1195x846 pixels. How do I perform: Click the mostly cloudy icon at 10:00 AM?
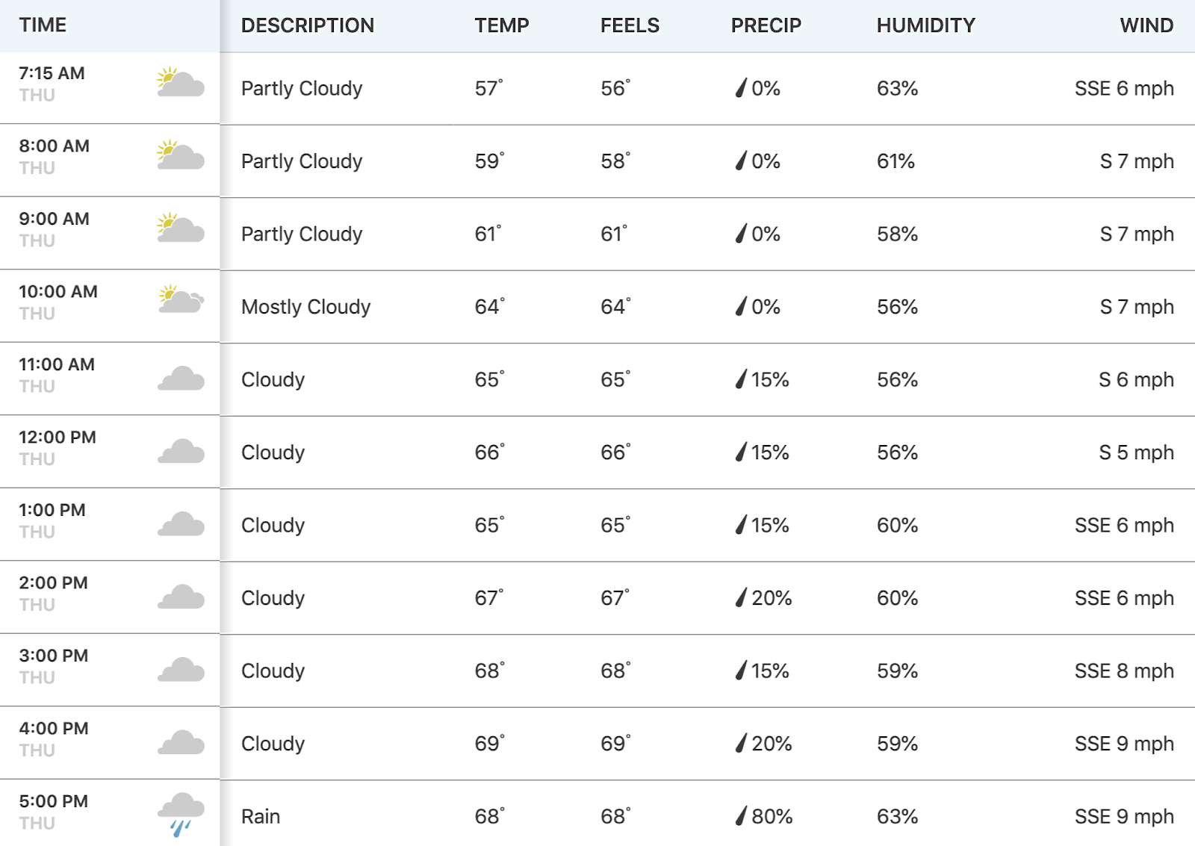pyautogui.click(x=181, y=299)
